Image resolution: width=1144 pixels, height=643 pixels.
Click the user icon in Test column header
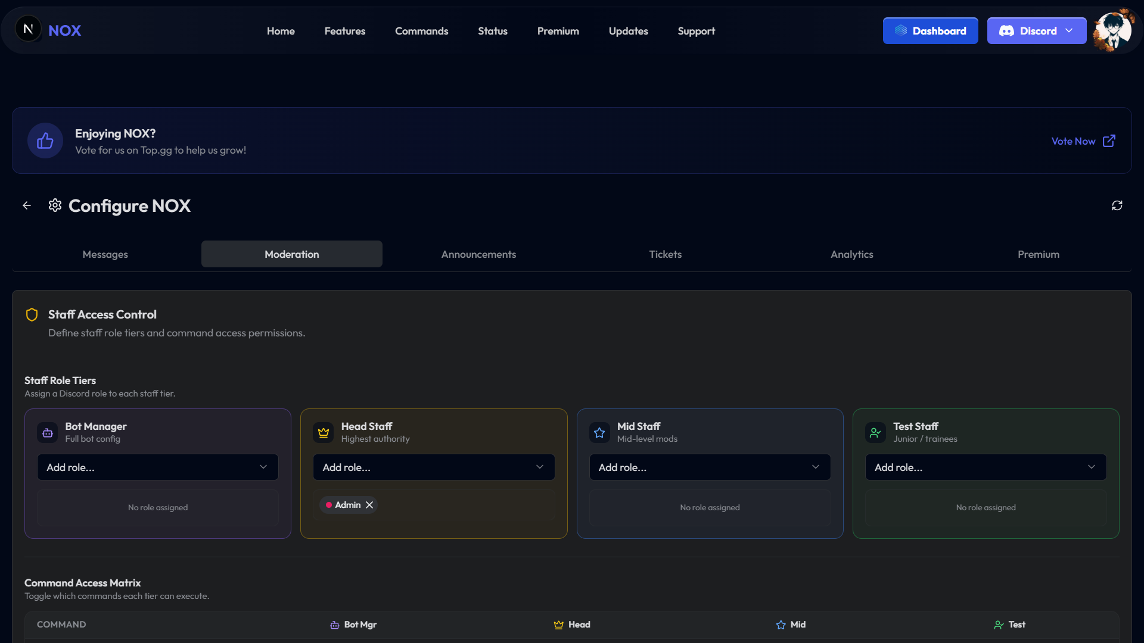click(999, 625)
